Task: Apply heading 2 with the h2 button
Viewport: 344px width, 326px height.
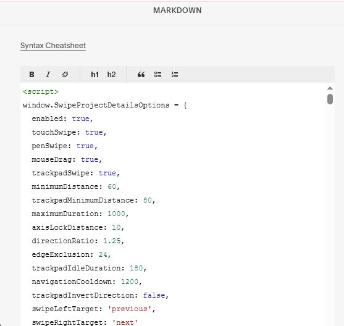Action: coord(111,75)
